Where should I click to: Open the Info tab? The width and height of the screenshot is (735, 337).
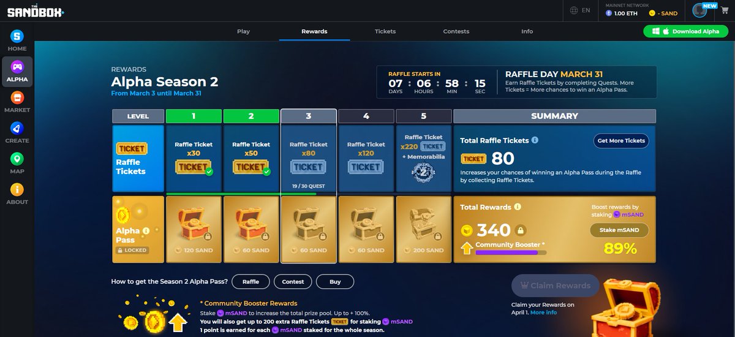click(527, 31)
